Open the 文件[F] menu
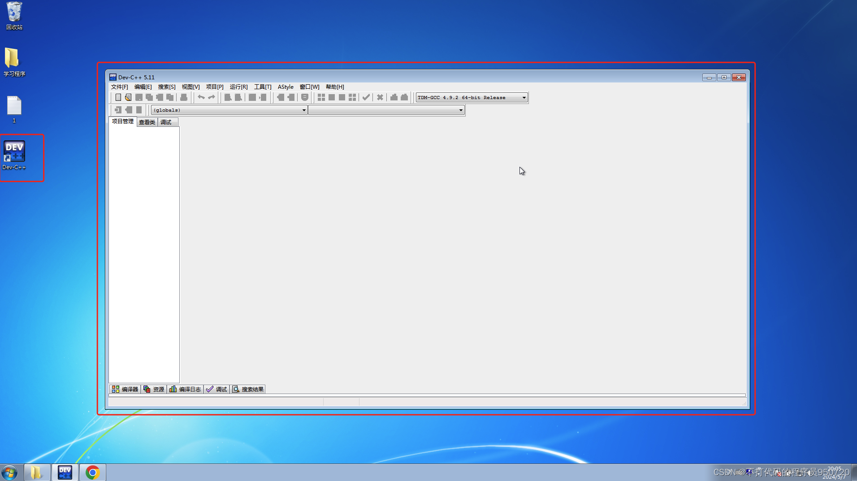Image resolution: width=857 pixels, height=481 pixels. click(x=120, y=87)
